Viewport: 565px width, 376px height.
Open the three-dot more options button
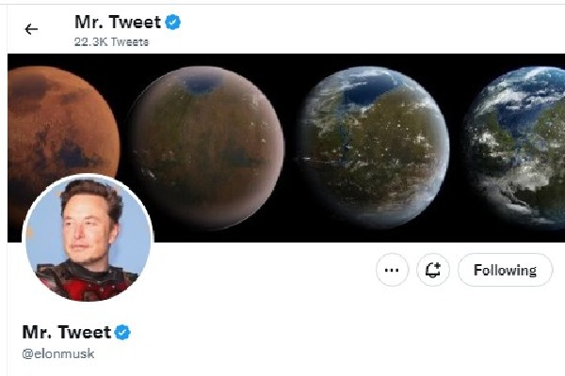392,271
